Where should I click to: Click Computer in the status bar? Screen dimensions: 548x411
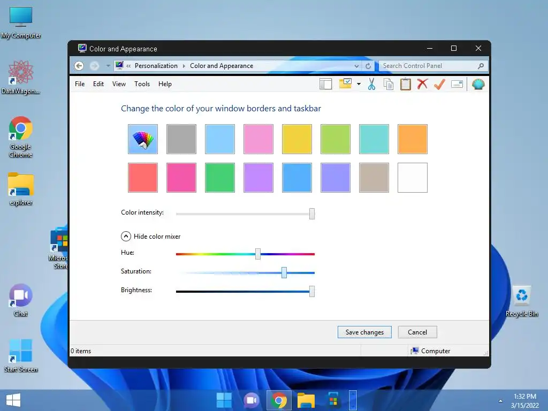pyautogui.click(x=431, y=351)
